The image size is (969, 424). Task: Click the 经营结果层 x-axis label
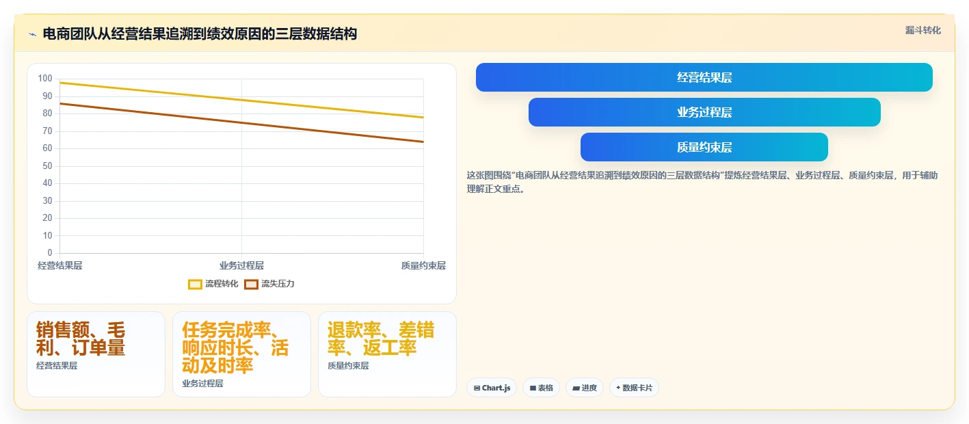pos(59,265)
